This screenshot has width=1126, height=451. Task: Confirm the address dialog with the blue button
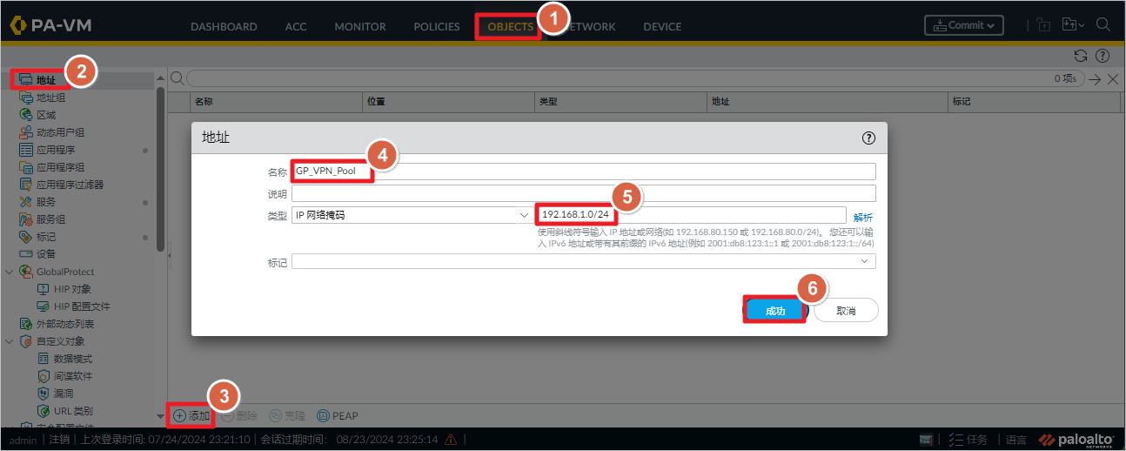pyautogui.click(x=774, y=311)
